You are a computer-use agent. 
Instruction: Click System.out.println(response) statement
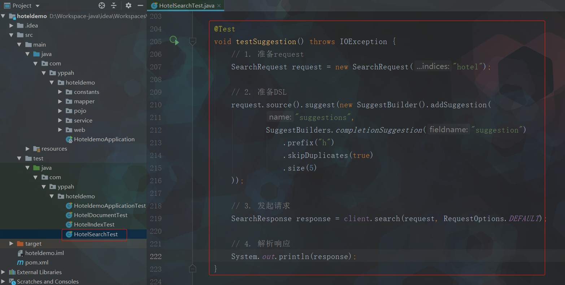(x=294, y=256)
